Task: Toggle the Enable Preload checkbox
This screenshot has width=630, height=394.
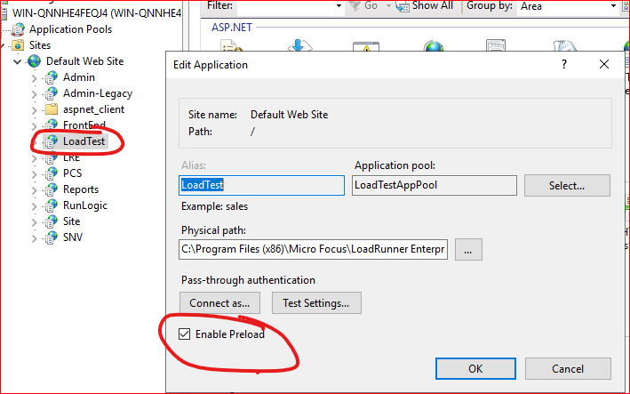Action: click(185, 334)
